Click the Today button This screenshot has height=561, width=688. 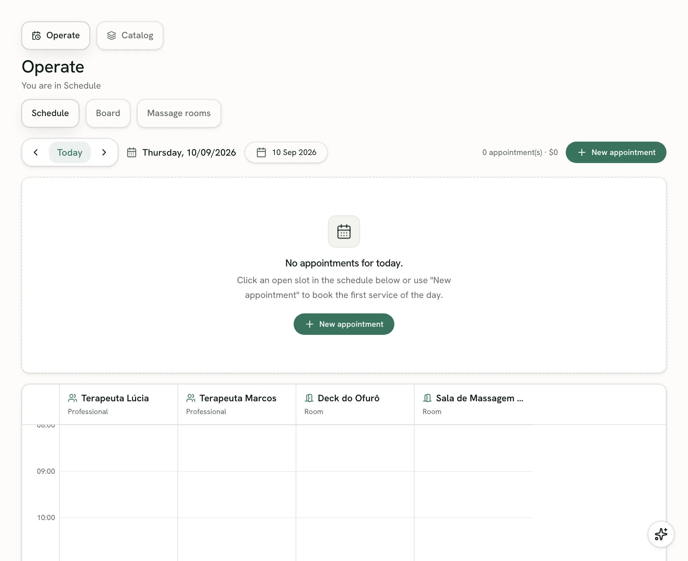pyautogui.click(x=70, y=153)
